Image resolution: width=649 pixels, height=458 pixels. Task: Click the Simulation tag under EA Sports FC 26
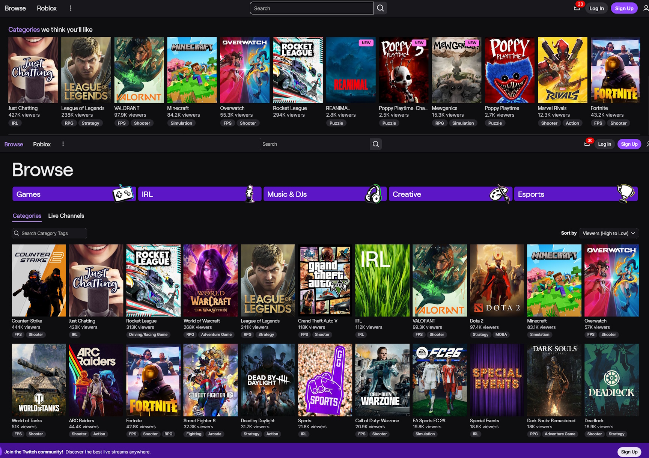(x=425, y=434)
